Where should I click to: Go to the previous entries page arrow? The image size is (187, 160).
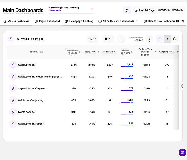(x=160, y=39)
